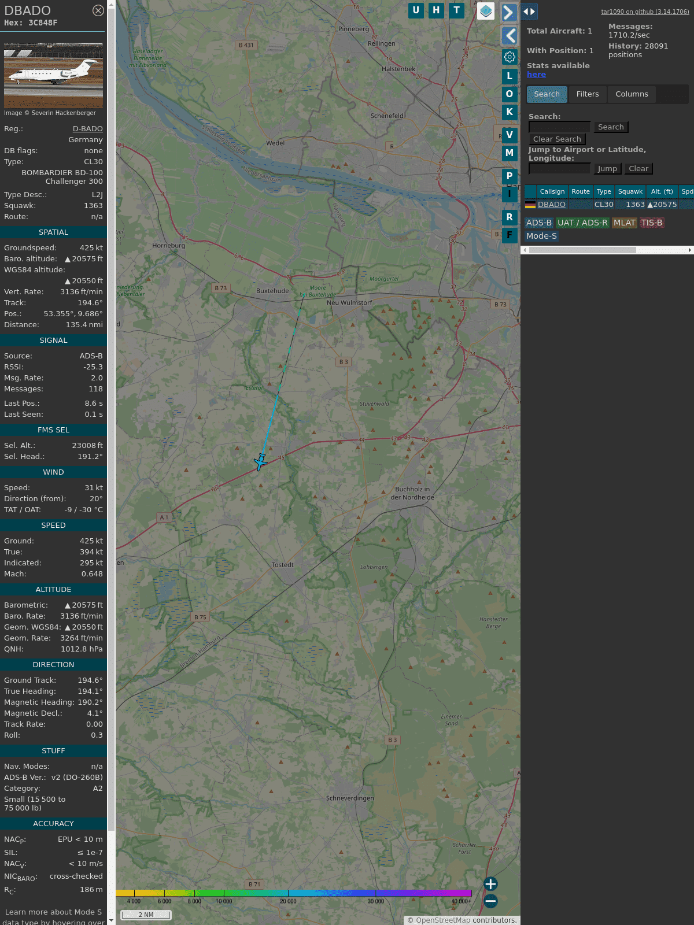Focus the Jump to Airport input field
Viewport: 694px width, 925px height.
pos(559,169)
